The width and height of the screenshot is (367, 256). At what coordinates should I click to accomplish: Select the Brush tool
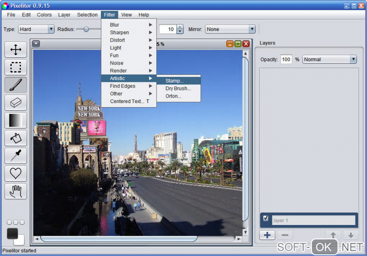15,85
